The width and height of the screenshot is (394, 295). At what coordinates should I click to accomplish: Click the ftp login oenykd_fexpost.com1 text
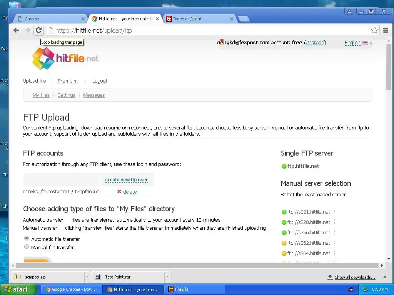point(46,191)
